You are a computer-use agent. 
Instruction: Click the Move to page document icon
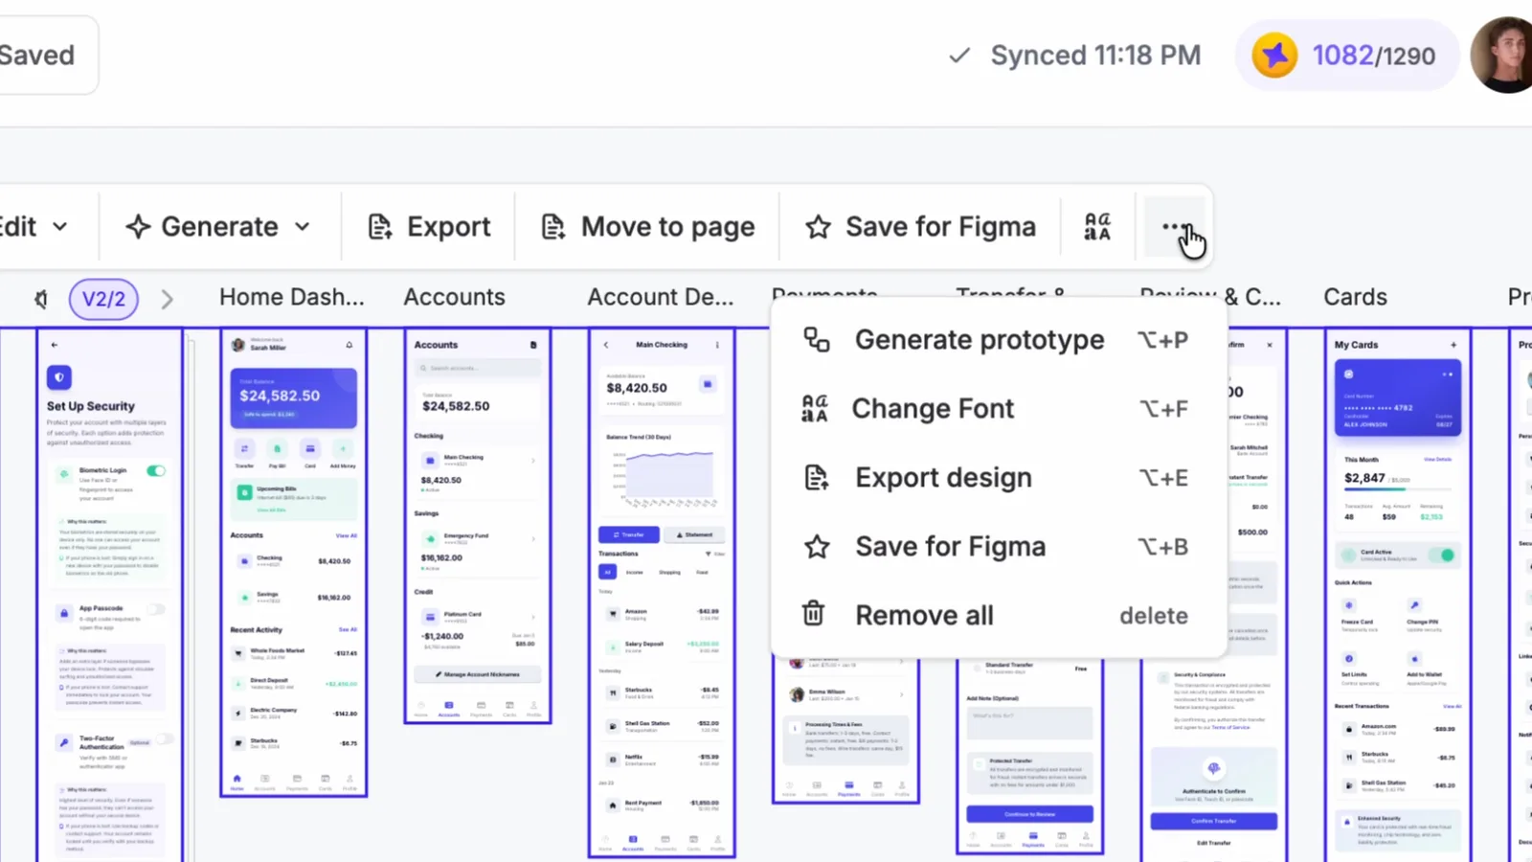click(x=553, y=227)
